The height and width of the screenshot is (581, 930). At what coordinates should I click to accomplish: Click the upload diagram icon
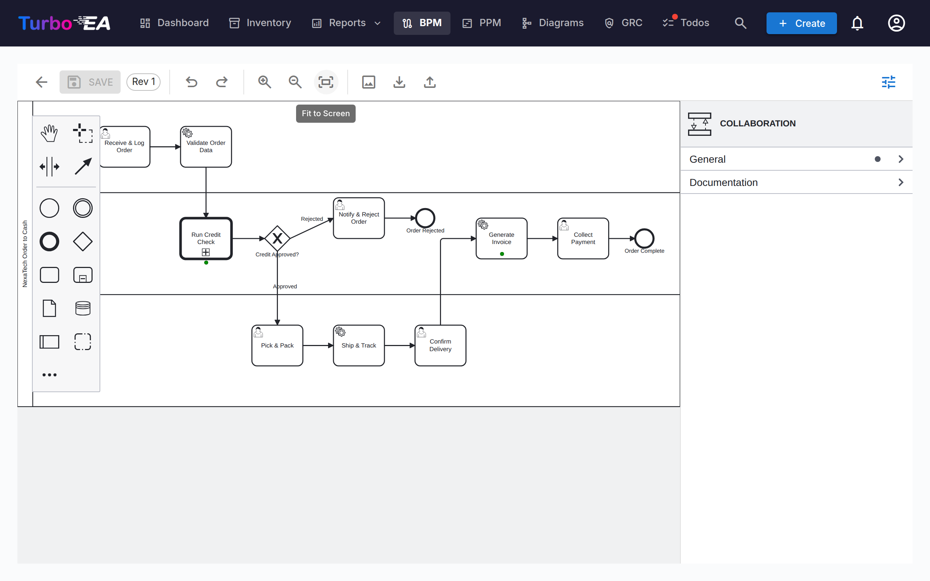point(430,82)
